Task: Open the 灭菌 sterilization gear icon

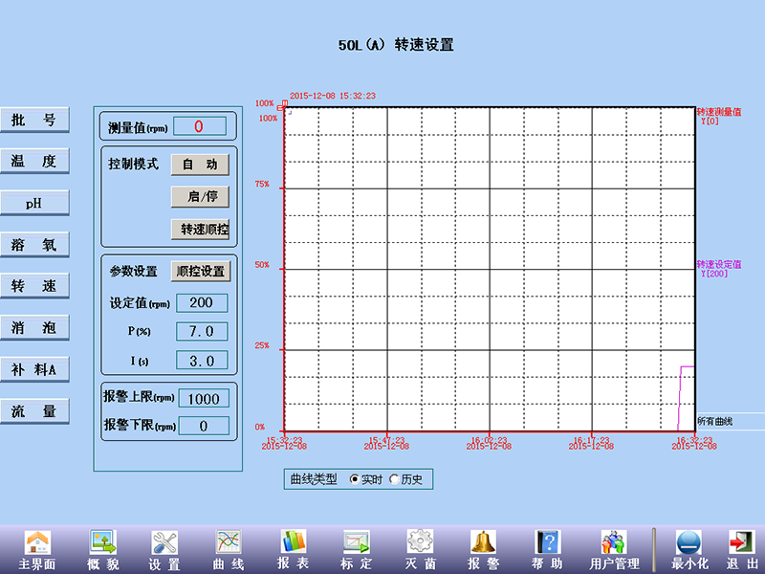Action: click(x=421, y=542)
